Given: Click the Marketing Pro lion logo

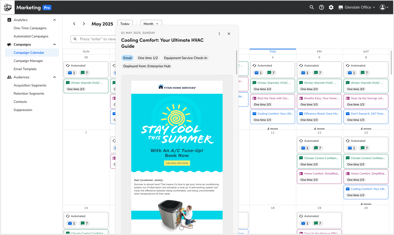Looking at the screenshot, I should click(x=8, y=7).
